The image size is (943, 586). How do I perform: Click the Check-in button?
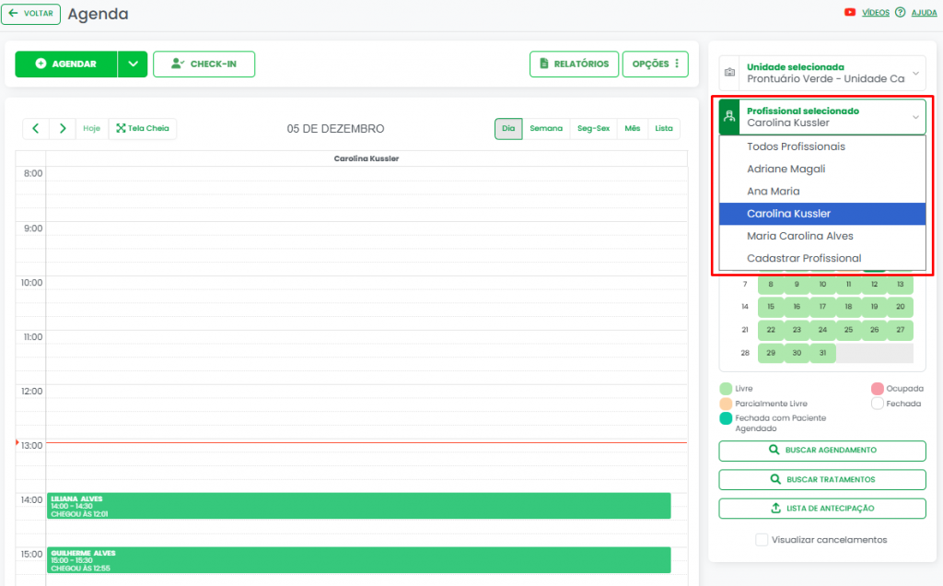point(204,64)
